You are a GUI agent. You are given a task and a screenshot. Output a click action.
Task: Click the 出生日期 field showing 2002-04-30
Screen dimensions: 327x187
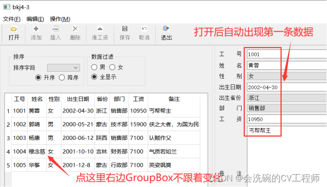pyautogui.click(x=287, y=87)
